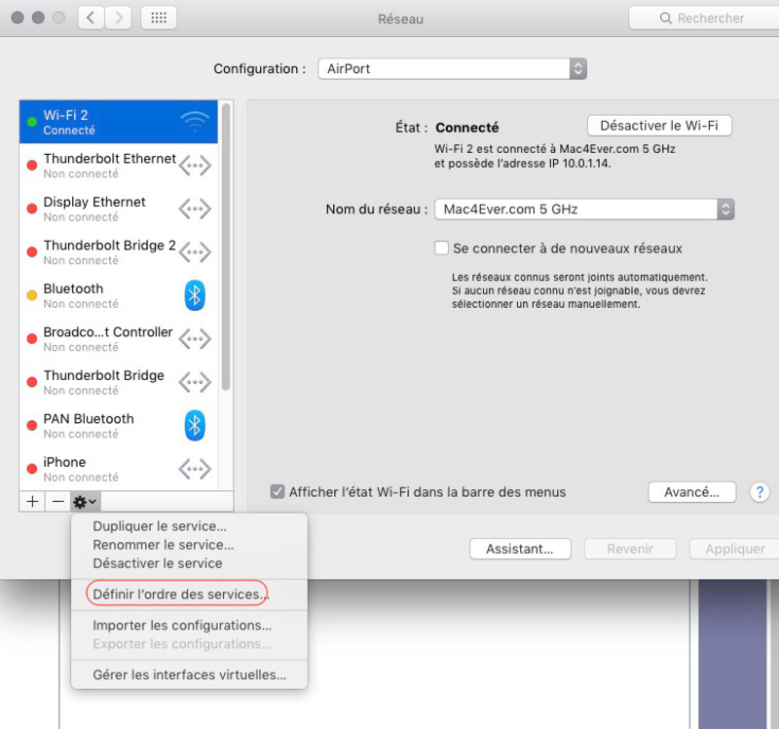Add a new service with plus button

[32, 501]
